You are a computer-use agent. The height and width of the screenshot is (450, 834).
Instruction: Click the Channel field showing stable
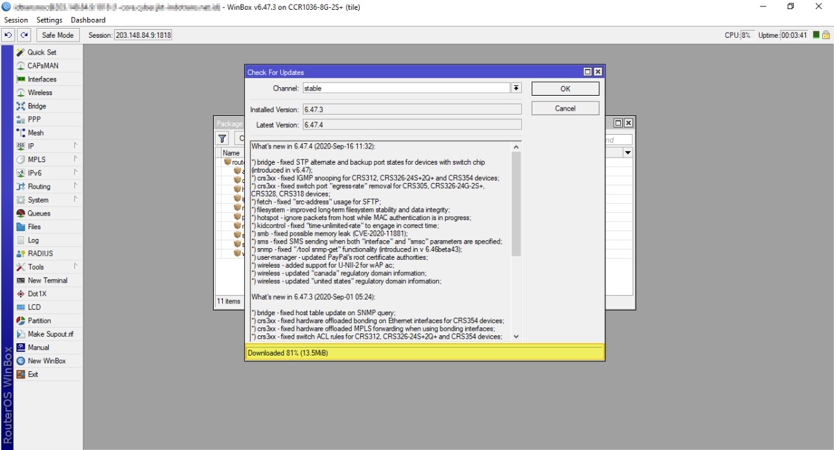(406, 89)
